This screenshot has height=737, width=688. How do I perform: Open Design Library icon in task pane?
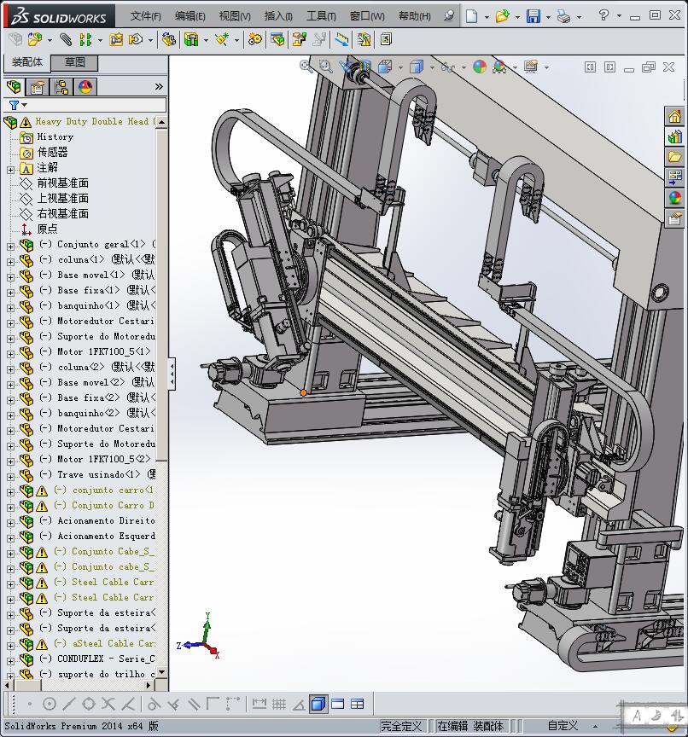point(675,136)
